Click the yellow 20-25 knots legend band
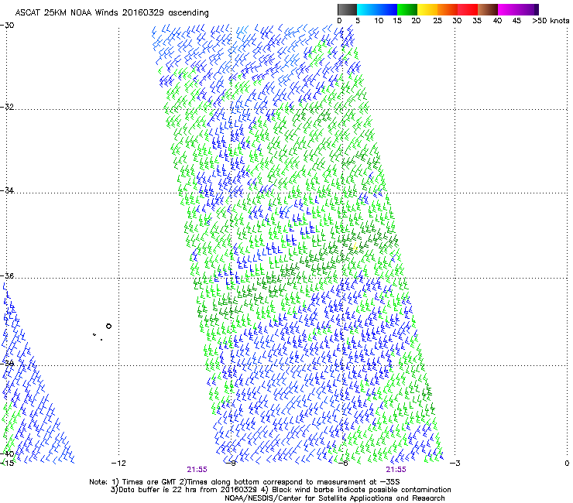 427,9
